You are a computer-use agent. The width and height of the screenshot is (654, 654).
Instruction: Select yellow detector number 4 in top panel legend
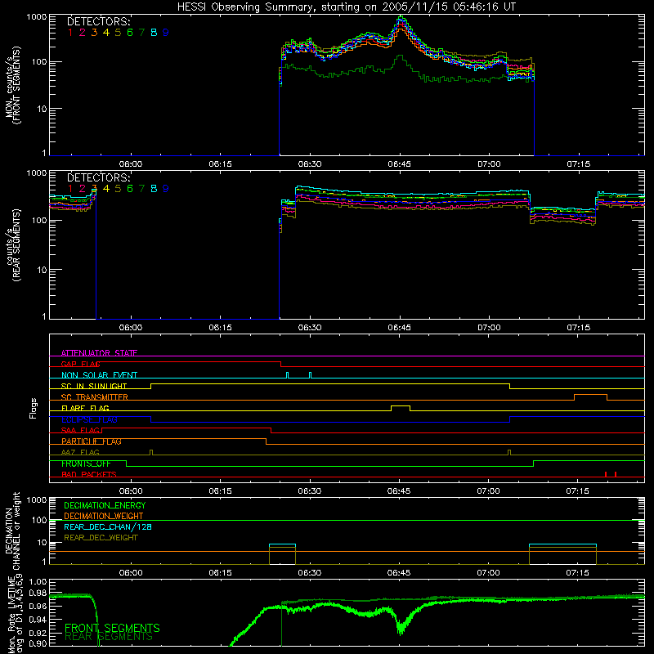[106, 33]
